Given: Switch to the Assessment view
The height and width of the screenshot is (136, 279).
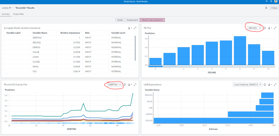Looking at the screenshot, I should [x=132, y=20].
